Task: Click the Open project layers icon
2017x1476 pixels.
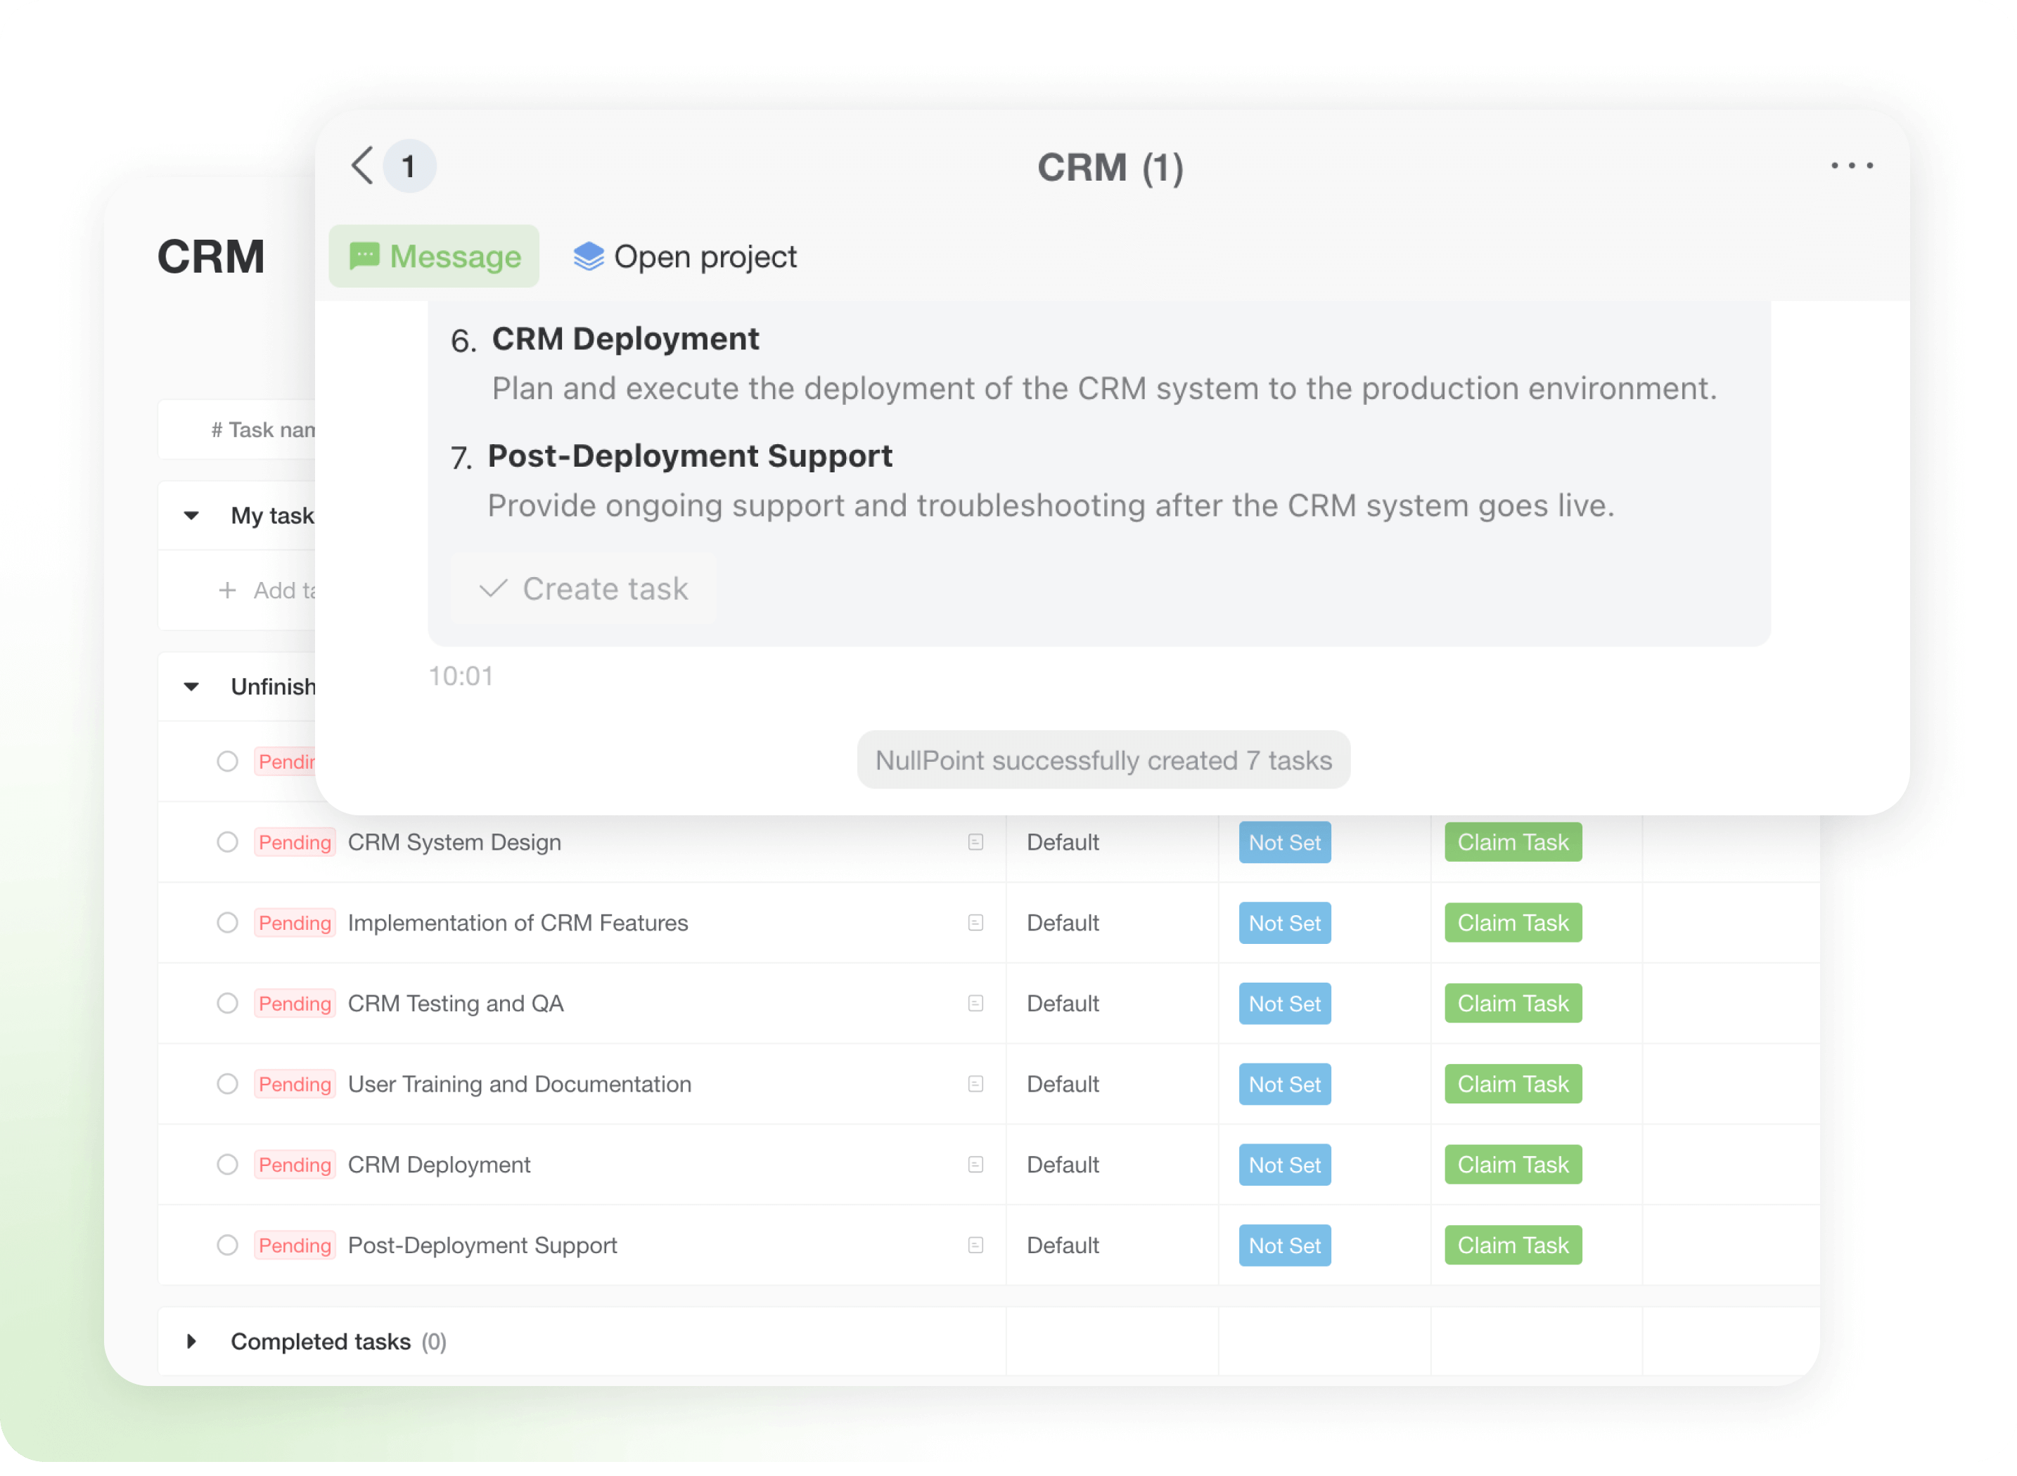Action: [588, 257]
